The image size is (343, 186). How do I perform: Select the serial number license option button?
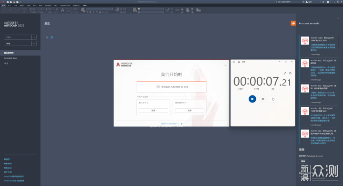coord(153,111)
